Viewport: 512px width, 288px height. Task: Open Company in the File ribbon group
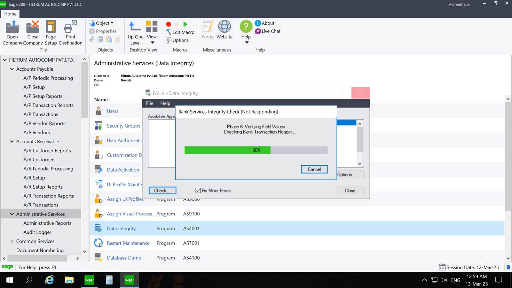point(12,32)
